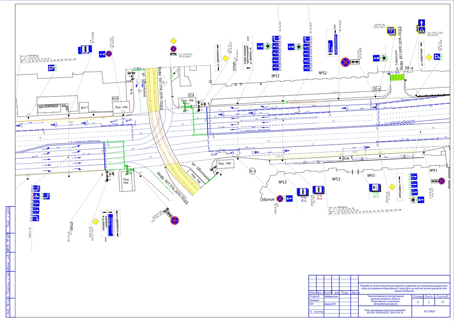
Task: Select the no-stopping sign below the Шифр 007.1176 label
Action: [175, 220]
